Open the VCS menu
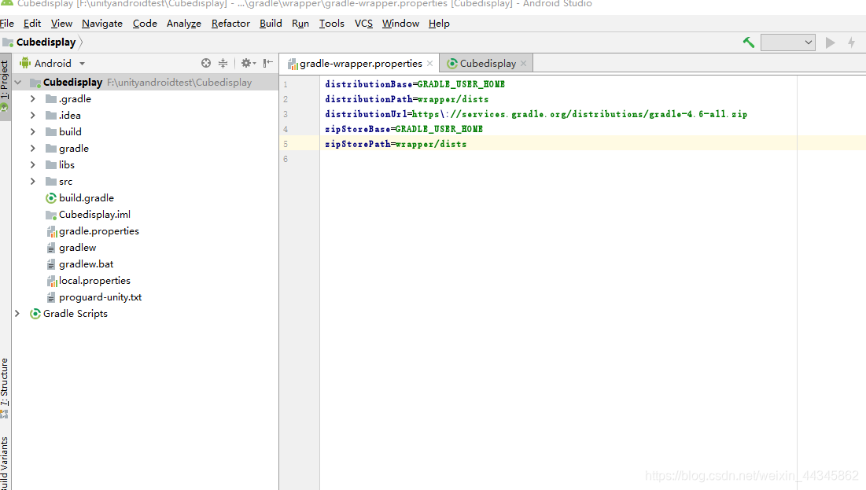Image resolution: width=866 pixels, height=490 pixels. (363, 23)
